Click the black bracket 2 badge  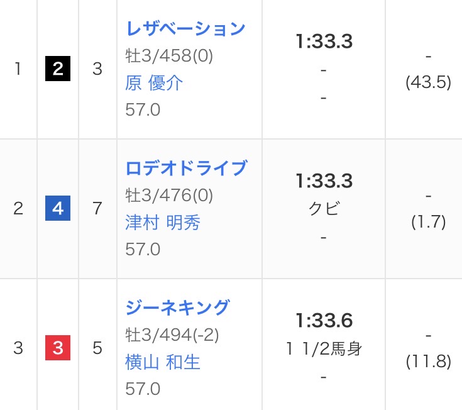[58, 69]
